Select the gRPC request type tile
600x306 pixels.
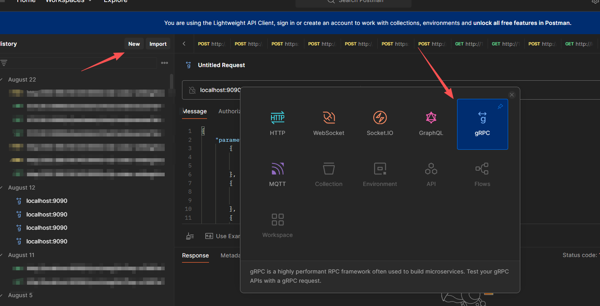point(482,124)
